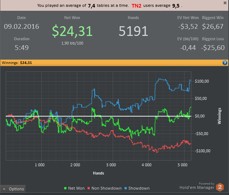Click the $50,00 y-axis label
The image size is (229, 195).
coord(201,99)
